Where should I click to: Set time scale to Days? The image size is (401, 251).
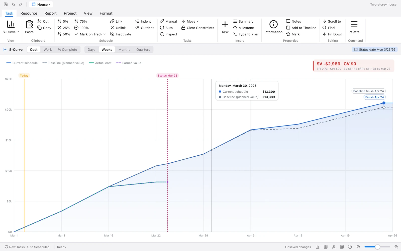(91, 50)
